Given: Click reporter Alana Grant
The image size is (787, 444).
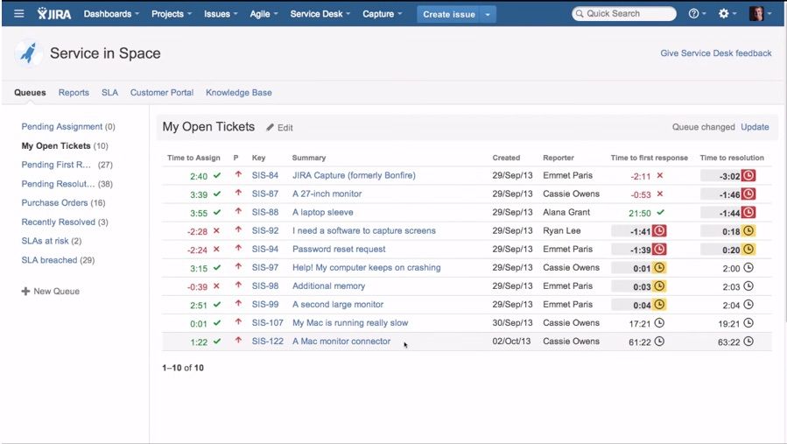Looking at the screenshot, I should point(566,213).
